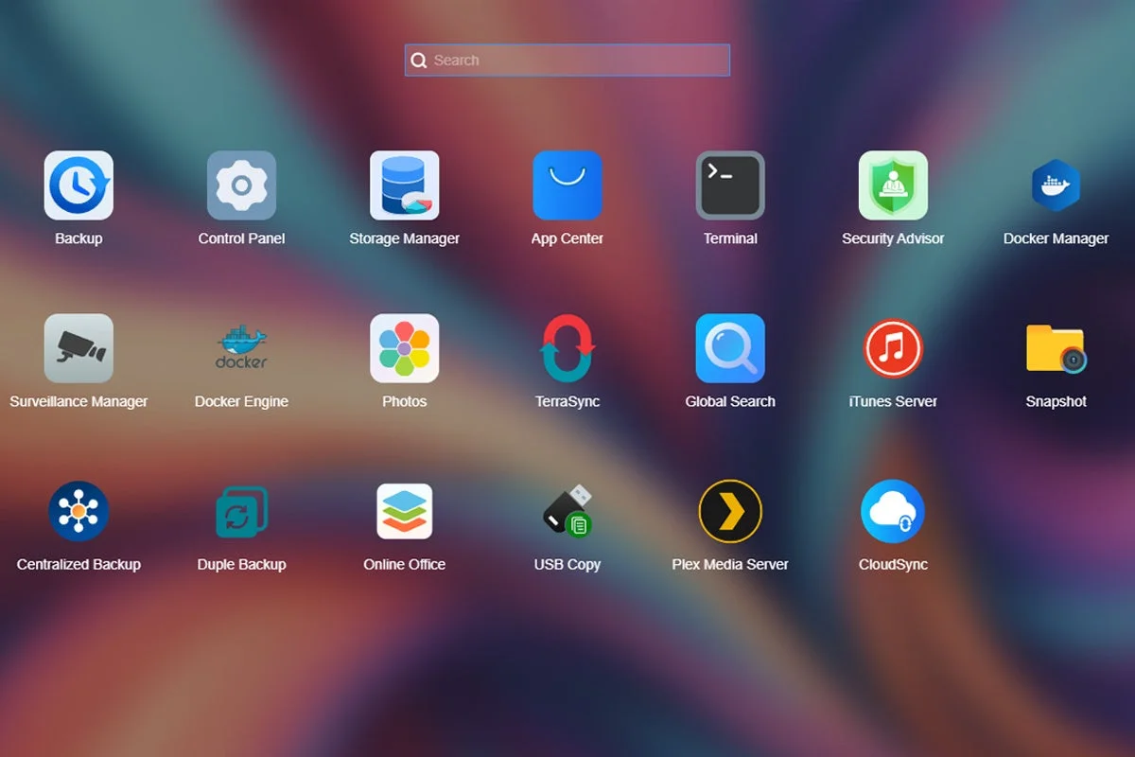Open Online Office
The width and height of the screenshot is (1135, 757).
click(x=404, y=511)
